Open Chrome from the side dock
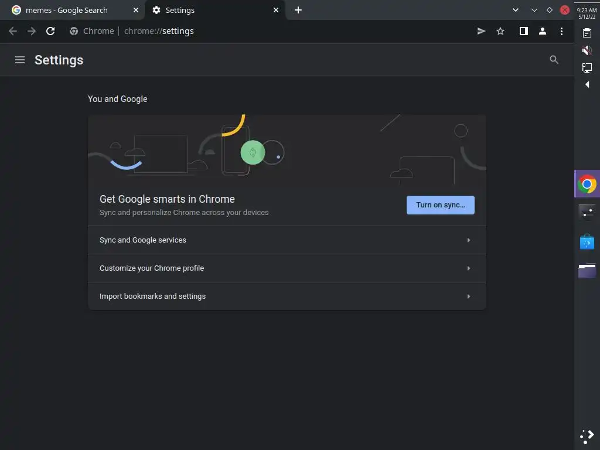Screen dimensions: 600x450 (587, 184)
